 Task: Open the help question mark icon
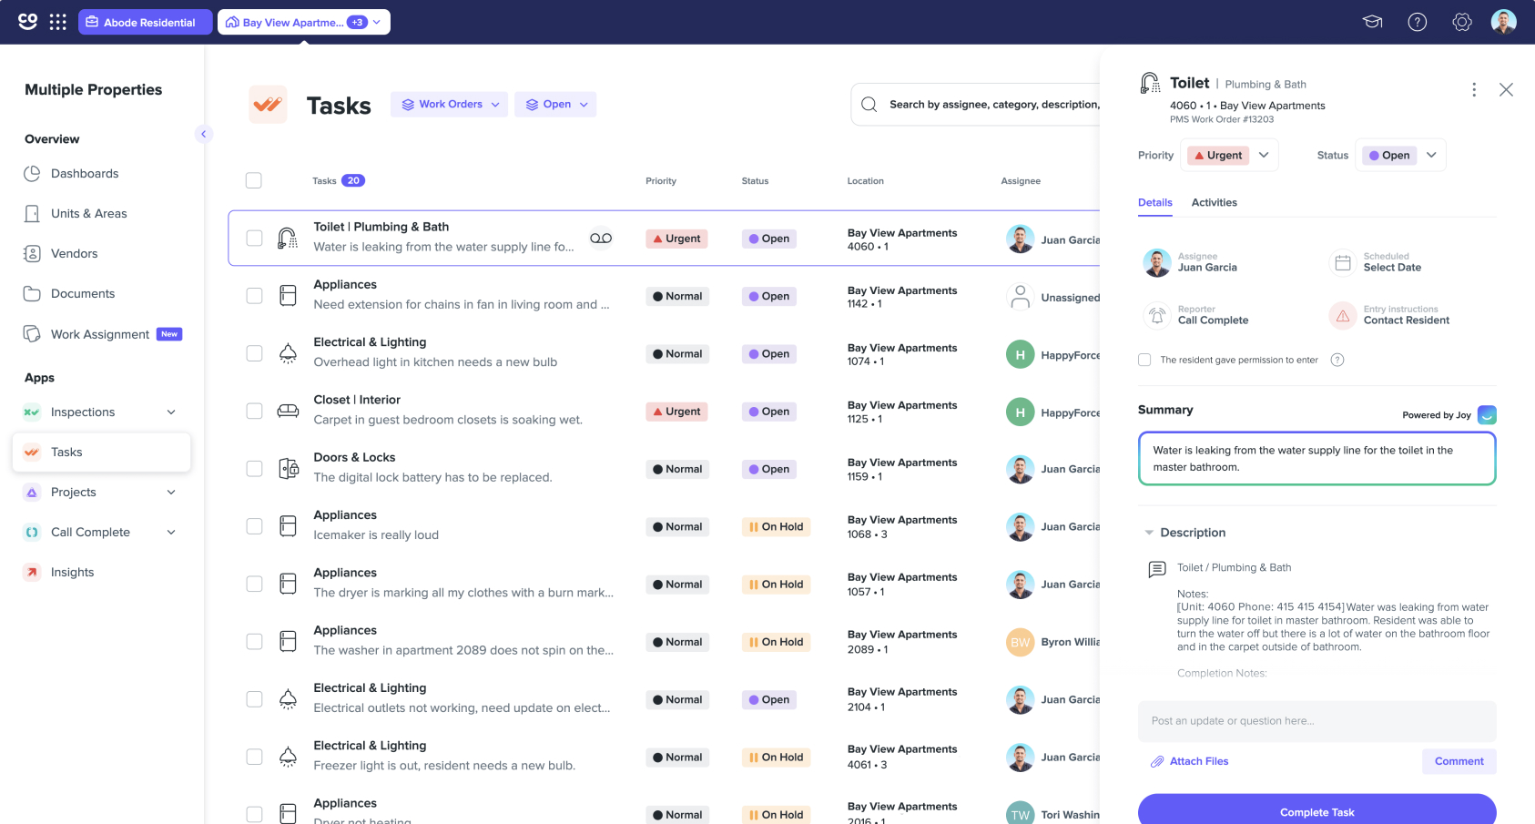(x=1417, y=22)
